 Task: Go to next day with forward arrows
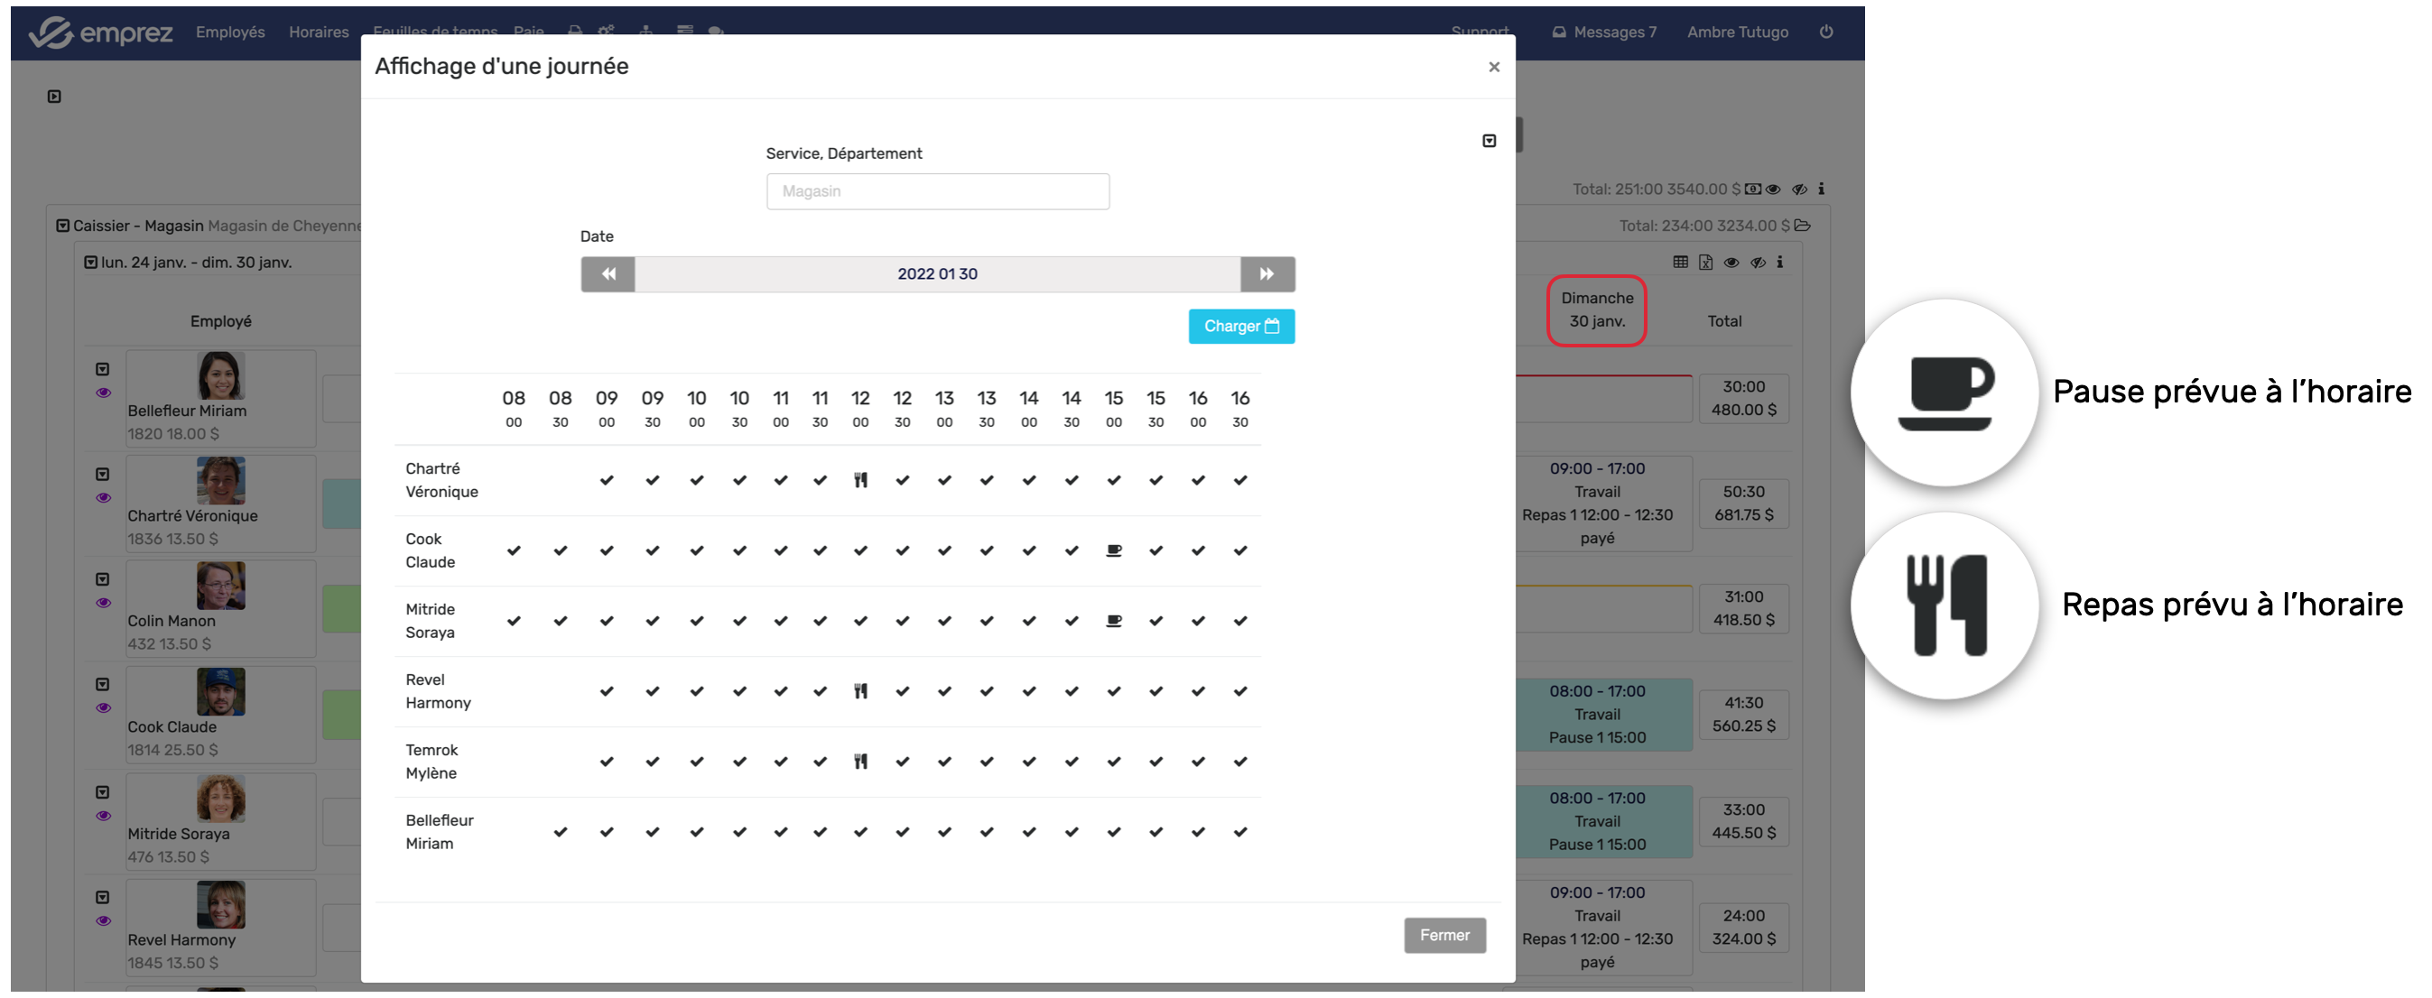pos(1266,273)
